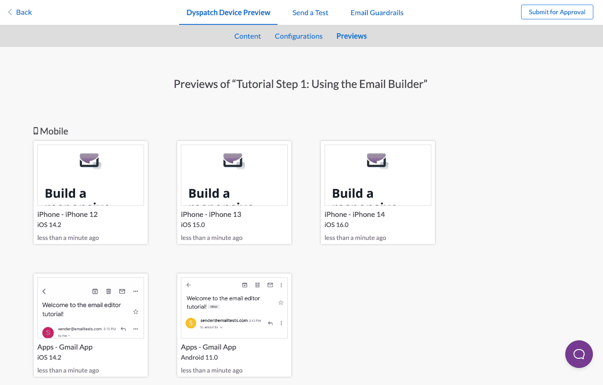Open the iPhone 12 preview thumbnail

pos(91,175)
